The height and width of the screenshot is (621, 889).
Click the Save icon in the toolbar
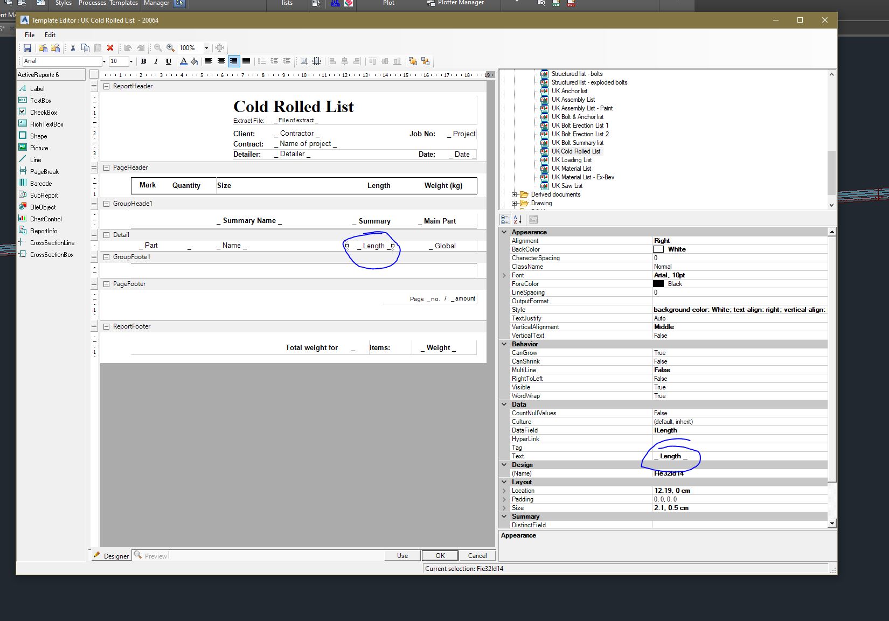coord(27,48)
